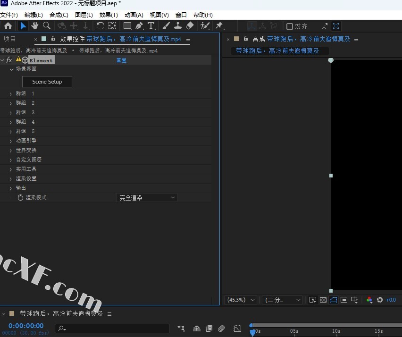Screen dimensions: 402x337
Task: Activate the Brush tool
Action: click(167, 26)
